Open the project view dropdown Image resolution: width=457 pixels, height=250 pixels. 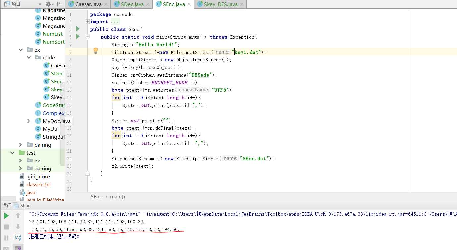tap(40, 4)
